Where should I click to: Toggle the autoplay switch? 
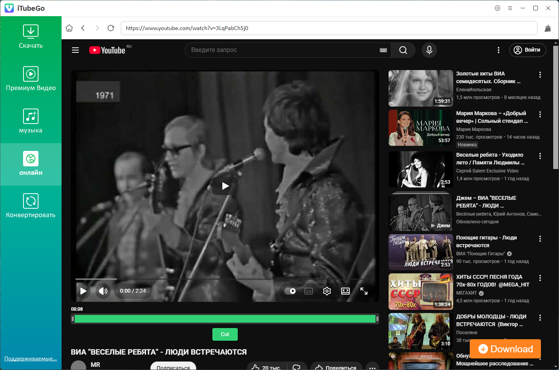coord(290,291)
